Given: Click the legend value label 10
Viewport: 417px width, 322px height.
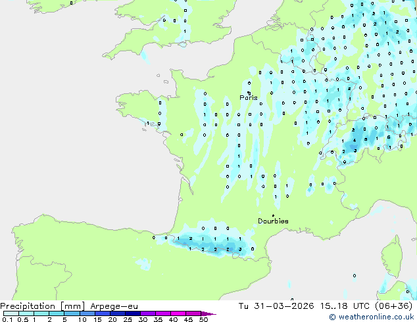Looking at the screenshot, I should pyautogui.click(x=82, y=319).
